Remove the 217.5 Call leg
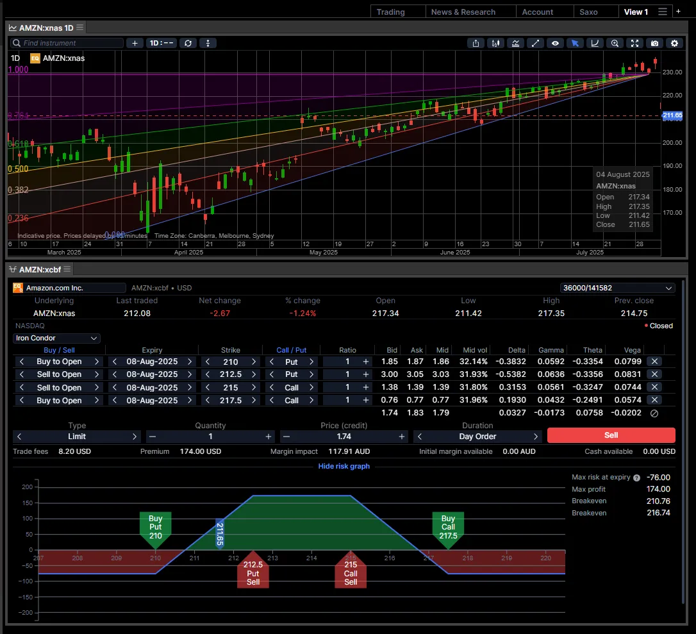 coord(654,400)
